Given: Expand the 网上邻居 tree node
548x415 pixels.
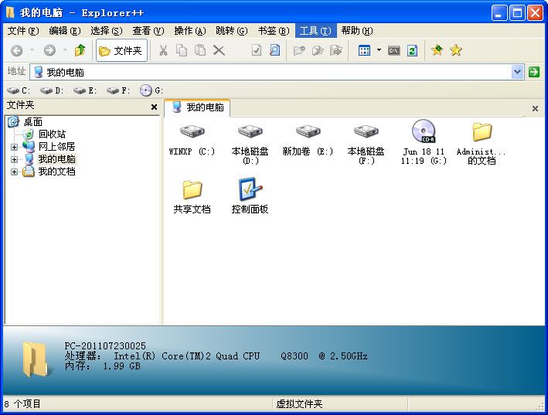Looking at the screenshot, I should [14, 147].
